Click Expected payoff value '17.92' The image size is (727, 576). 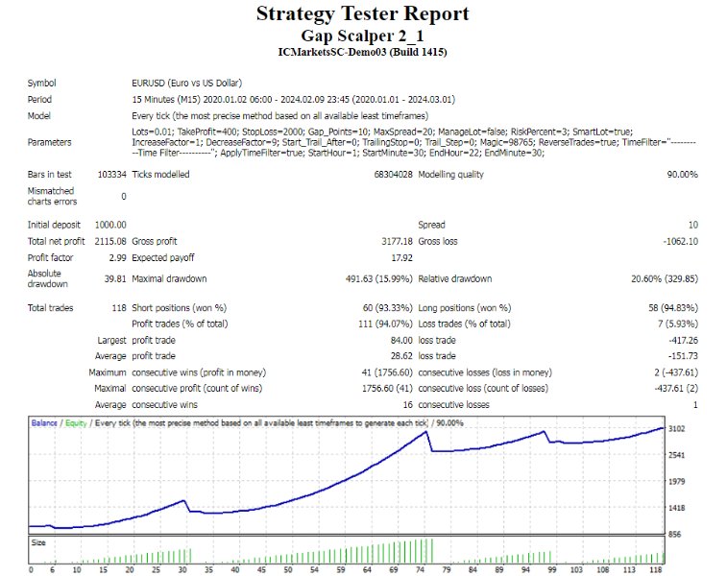[402, 257]
